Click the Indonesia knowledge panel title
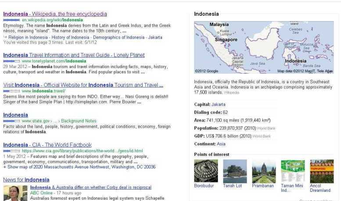 [x=206, y=14]
